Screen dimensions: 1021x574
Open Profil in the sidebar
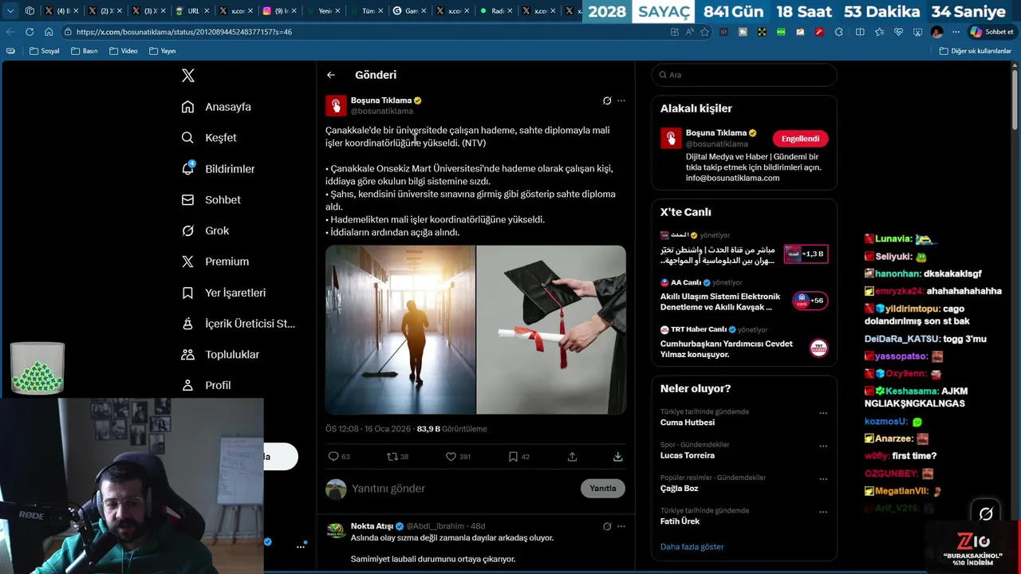(206, 385)
